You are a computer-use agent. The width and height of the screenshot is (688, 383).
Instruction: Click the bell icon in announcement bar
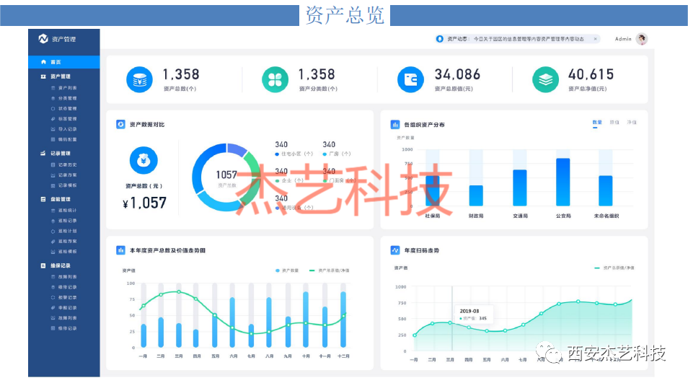439,39
